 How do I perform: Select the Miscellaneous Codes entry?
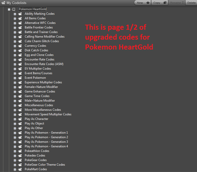39,105
